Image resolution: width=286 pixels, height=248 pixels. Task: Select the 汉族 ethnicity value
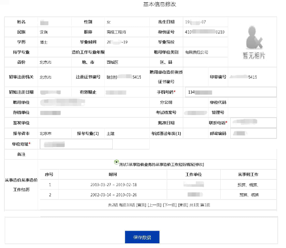click(44, 32)
